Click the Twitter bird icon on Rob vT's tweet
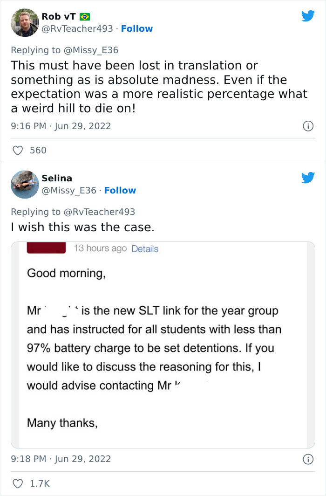Viewport: 326px width, 496px height. (x=308, y=16)
